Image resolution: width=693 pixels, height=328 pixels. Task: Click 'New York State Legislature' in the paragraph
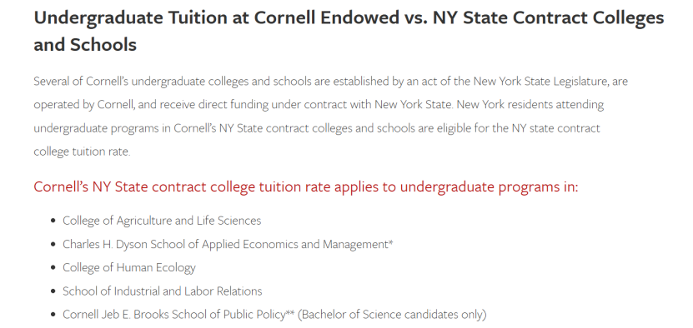(550, 82)
